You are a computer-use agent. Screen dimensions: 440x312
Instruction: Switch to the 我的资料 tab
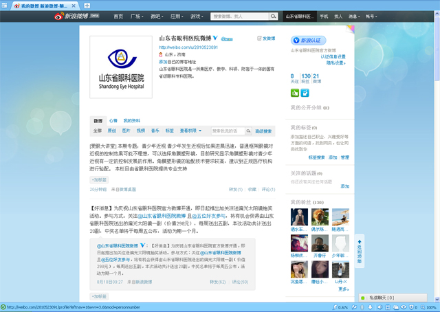[131, 121]
